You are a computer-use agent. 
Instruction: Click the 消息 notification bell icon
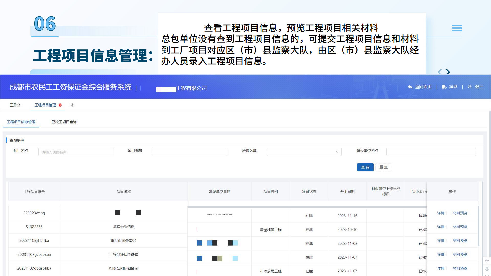point(444,87)
